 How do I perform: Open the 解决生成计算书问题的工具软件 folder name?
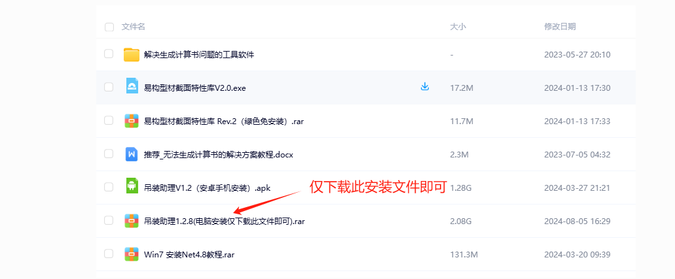(x=199, y=55)
